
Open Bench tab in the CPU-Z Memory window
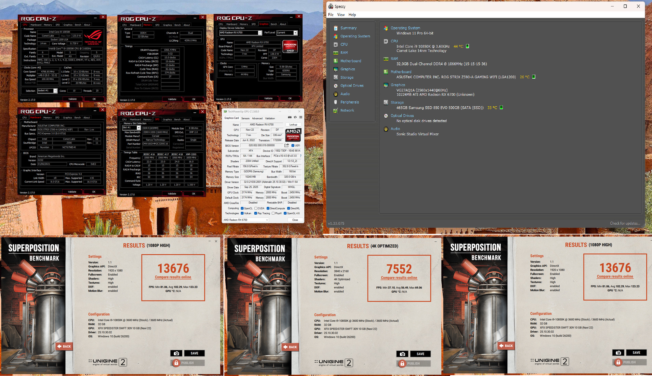click(x=177, y=25)
